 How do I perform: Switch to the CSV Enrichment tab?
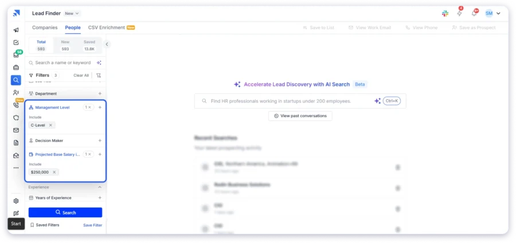point(107,28)
